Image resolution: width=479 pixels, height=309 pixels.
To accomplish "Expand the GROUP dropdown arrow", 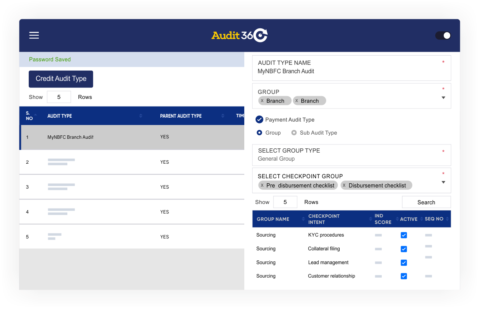I will click(x=443, y=98).
